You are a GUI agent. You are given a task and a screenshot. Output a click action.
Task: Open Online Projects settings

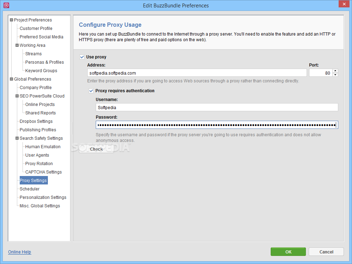coord(40,105)
